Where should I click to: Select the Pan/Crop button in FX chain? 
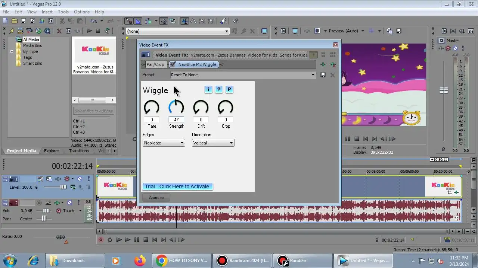click(x=155, y=64)
